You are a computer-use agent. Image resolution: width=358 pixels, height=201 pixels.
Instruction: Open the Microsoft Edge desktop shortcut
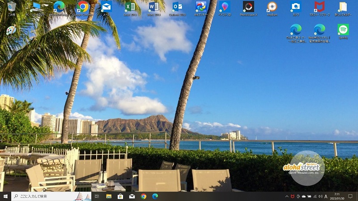(59, 7)
